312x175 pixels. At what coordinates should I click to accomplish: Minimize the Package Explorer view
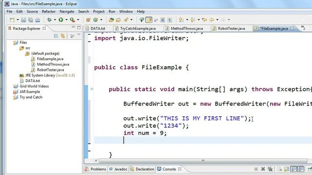point(73,27)
